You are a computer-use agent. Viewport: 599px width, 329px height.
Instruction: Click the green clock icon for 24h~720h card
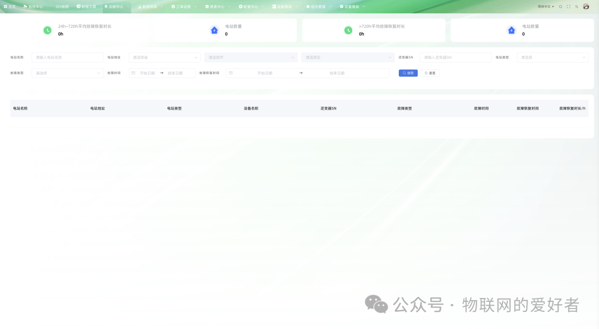pyautogui.click(x=47, y=30)
